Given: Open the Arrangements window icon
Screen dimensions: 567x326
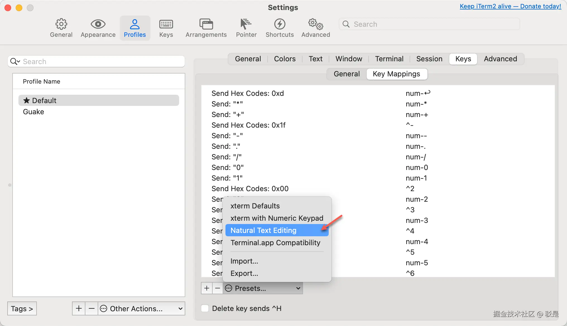Looking at the screenshot, I should (x=206, y=25).
